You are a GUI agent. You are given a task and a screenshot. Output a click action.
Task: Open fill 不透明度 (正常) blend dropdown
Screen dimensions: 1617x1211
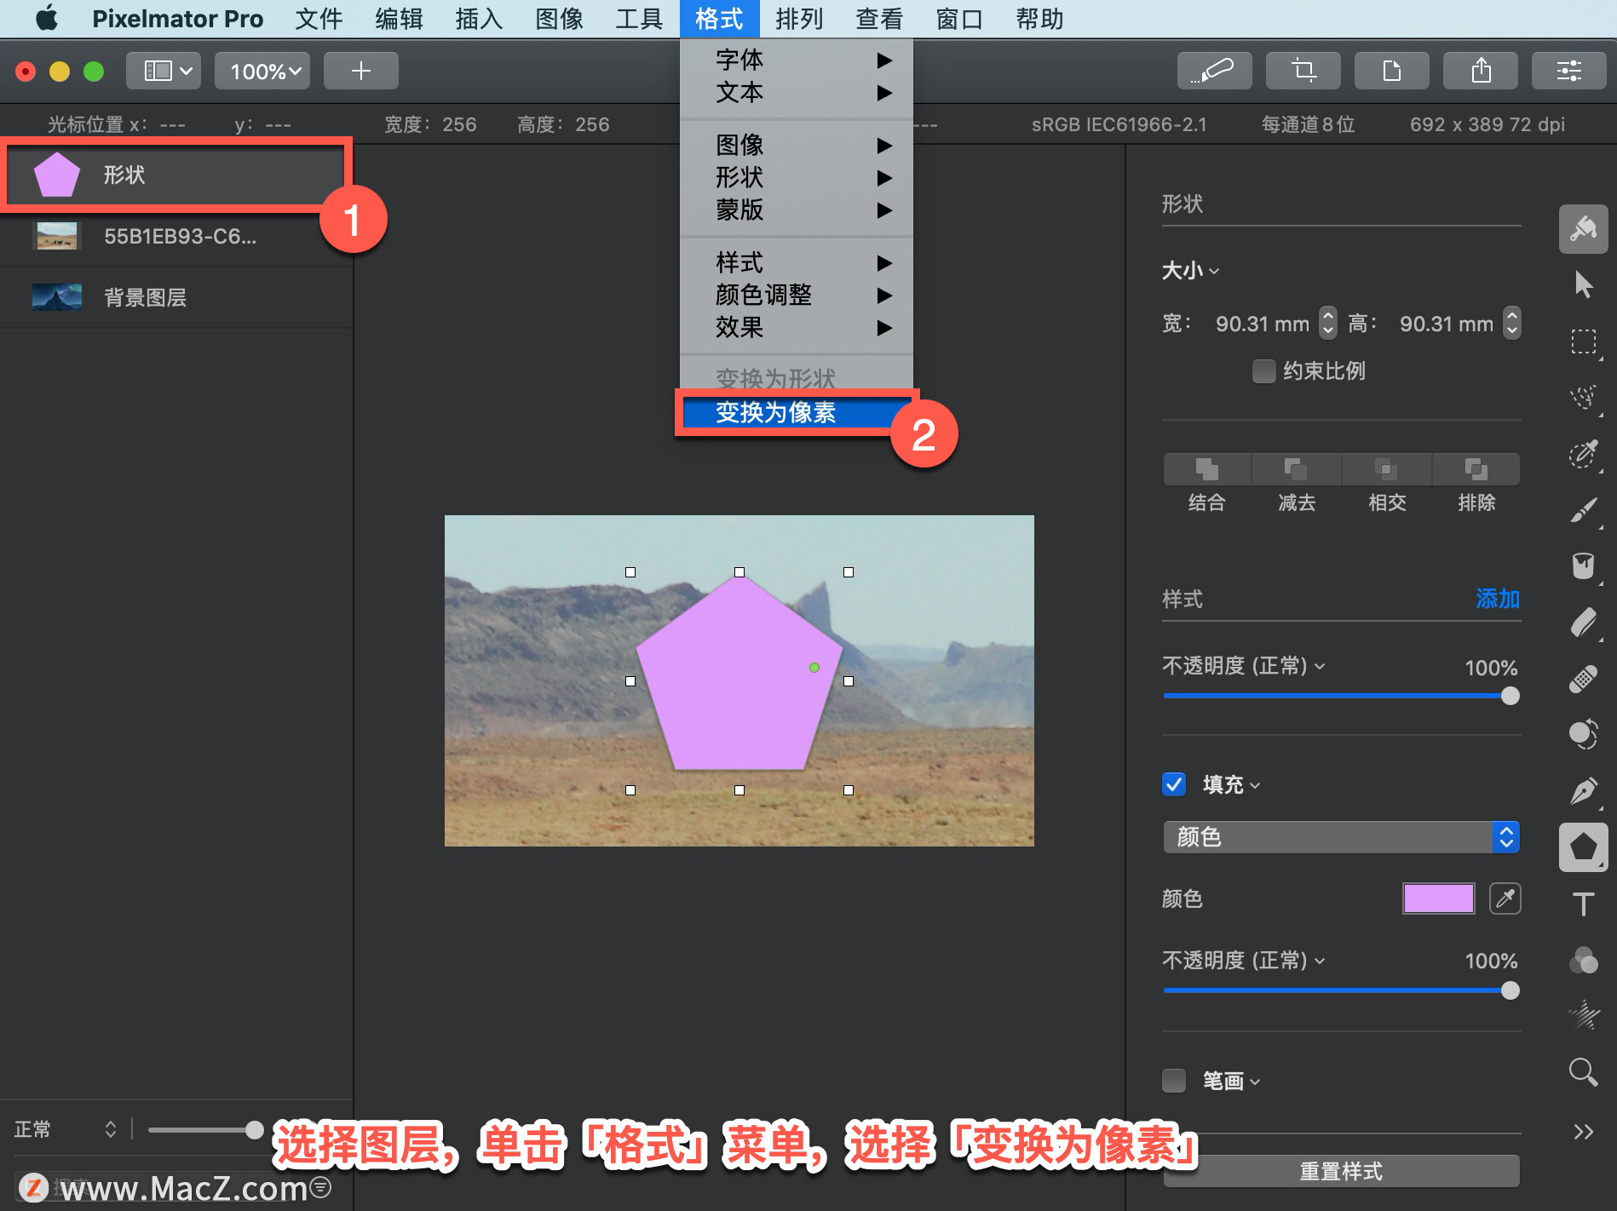click(1244, 961)
